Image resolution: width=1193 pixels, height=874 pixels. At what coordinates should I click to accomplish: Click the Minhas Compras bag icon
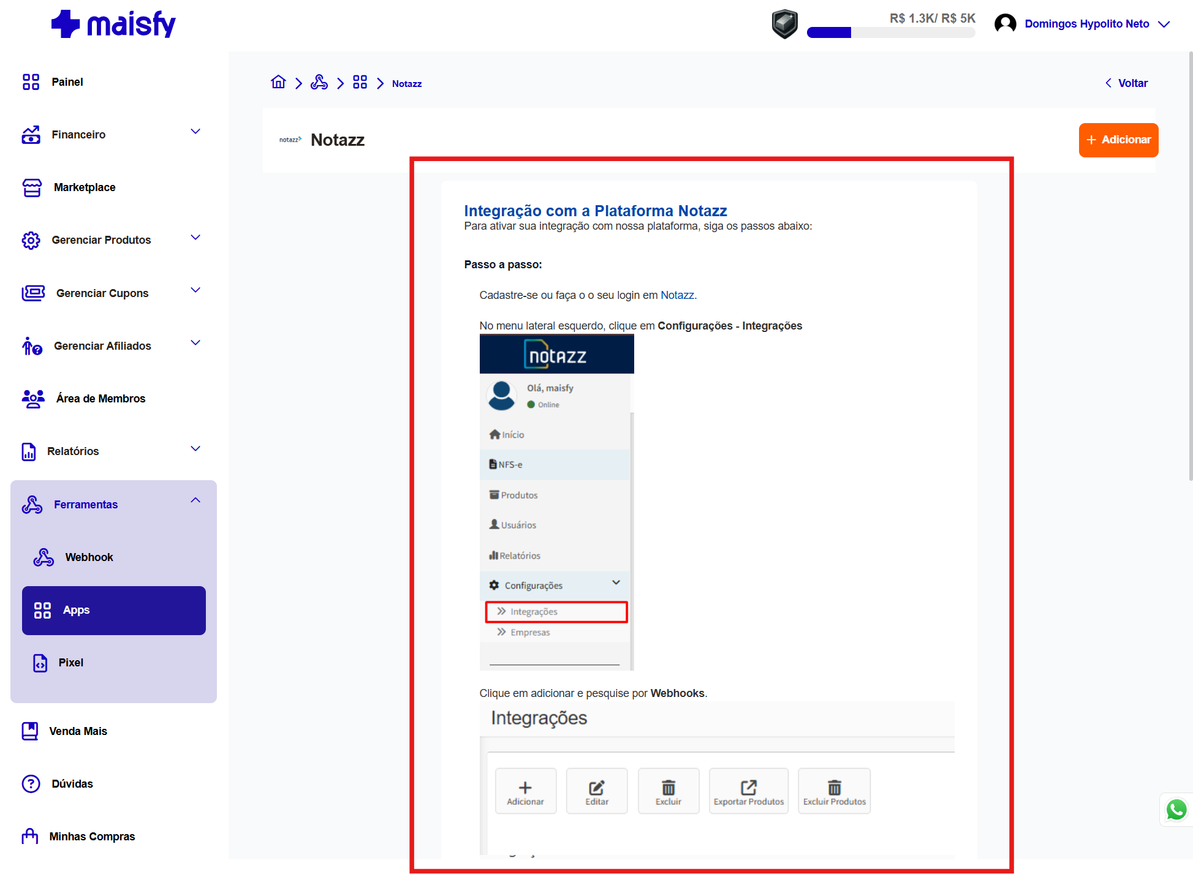pyautogui.click(x=29, y=837)
